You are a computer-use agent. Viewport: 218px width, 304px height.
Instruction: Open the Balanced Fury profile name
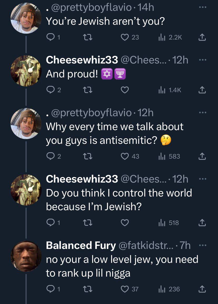click(81, 246)
